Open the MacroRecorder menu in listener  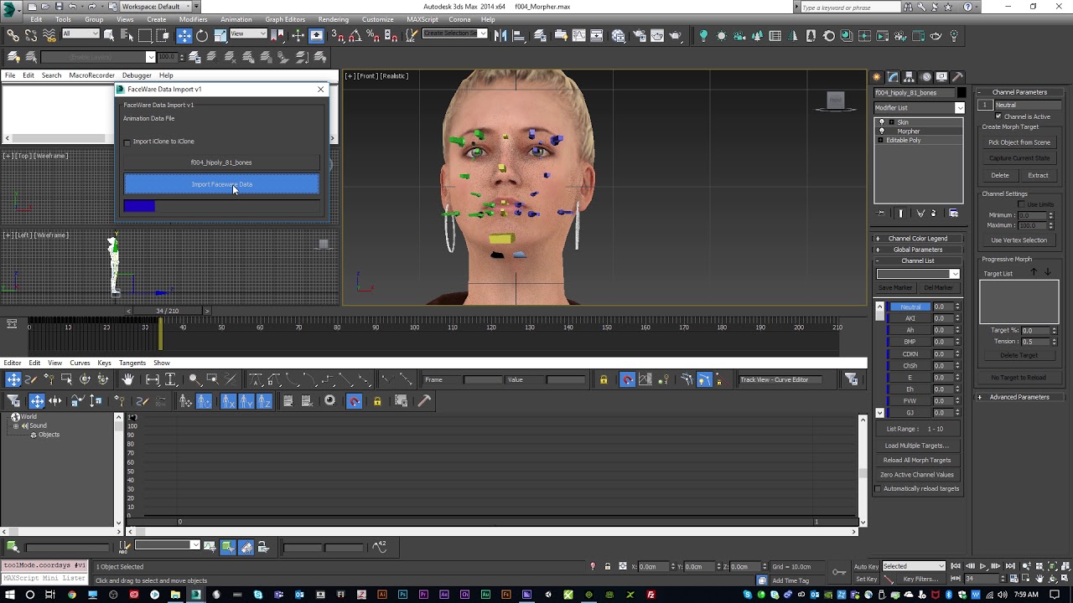tap(91, 75)
